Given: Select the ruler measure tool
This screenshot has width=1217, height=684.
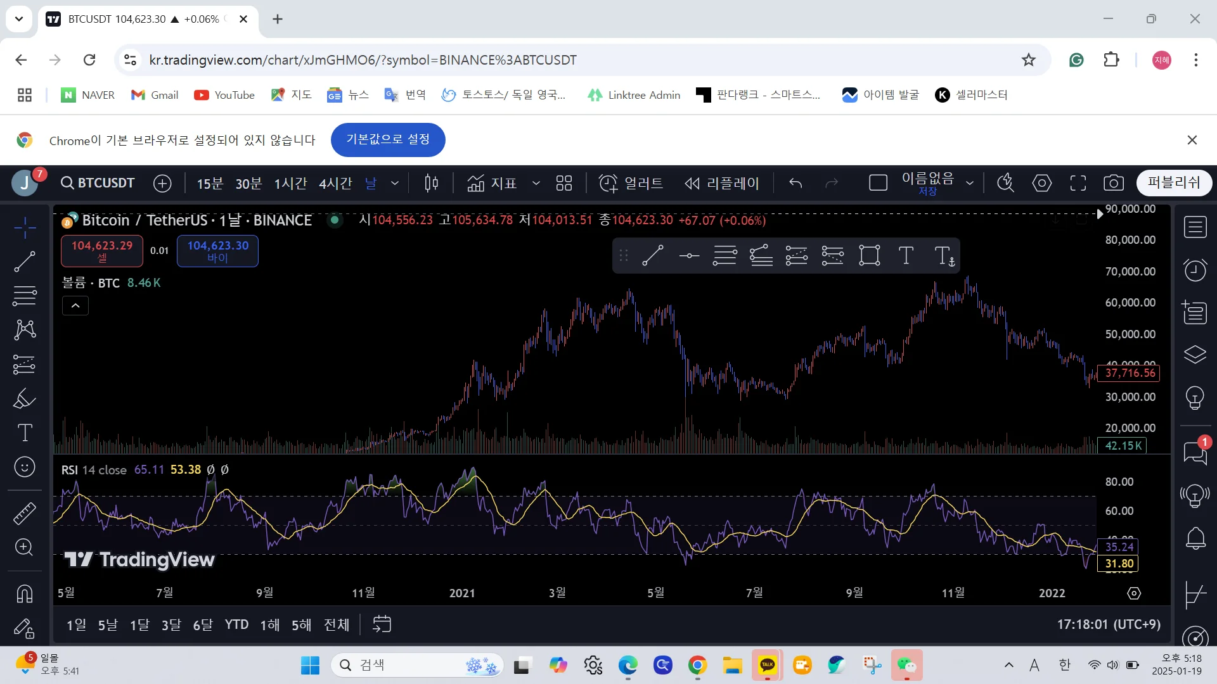Looking at the screenshot, I should click(x=25, y=514).
